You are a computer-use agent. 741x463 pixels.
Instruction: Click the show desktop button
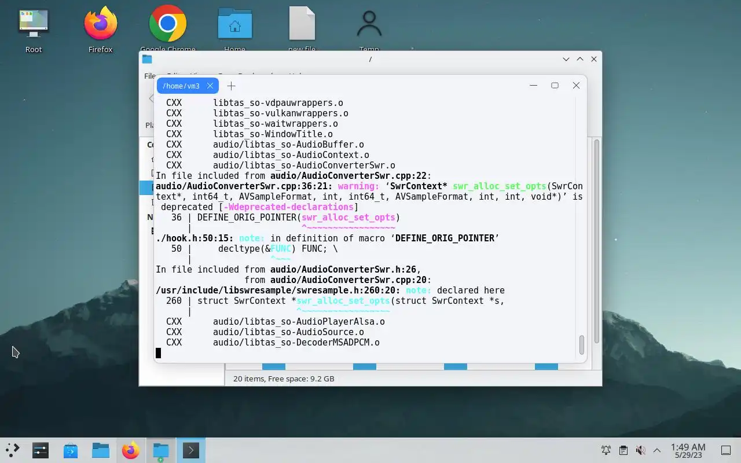[726, 450]
